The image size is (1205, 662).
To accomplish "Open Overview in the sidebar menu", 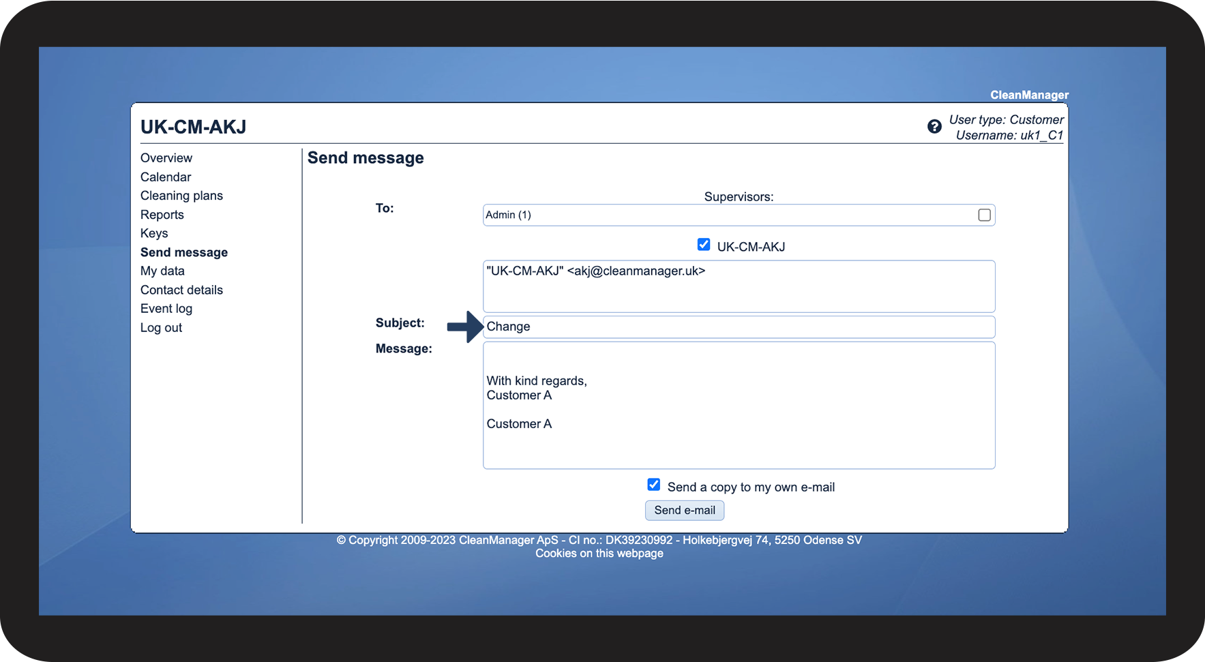I will 166,158.
